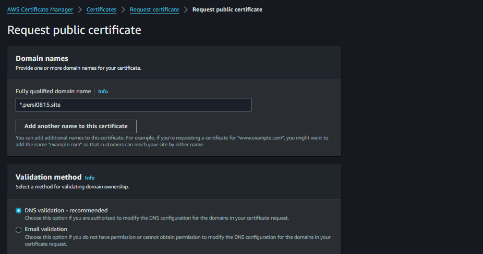Click text 'Select a method for validating domain ownership'

73,187
